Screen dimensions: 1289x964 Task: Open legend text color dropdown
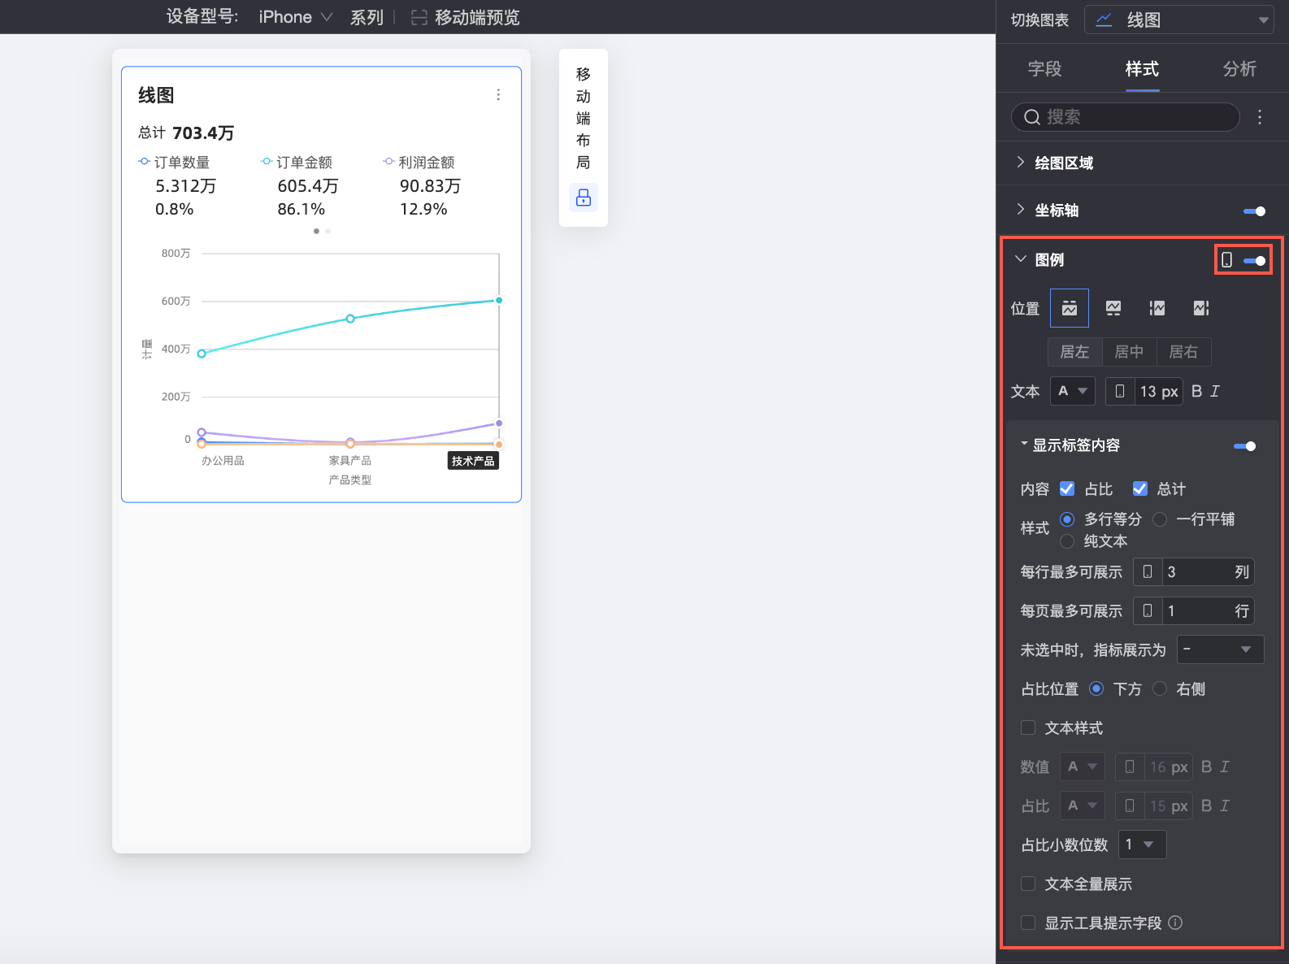click(1073, 392)
